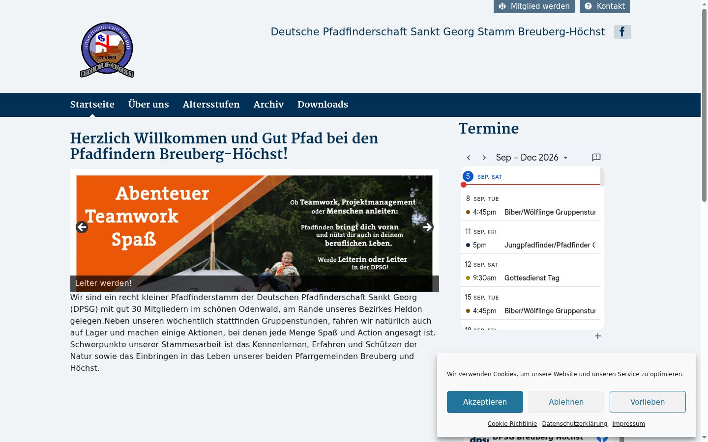Open the Startseite menu item
The image size is (708, 442).
tap(92, 105)
